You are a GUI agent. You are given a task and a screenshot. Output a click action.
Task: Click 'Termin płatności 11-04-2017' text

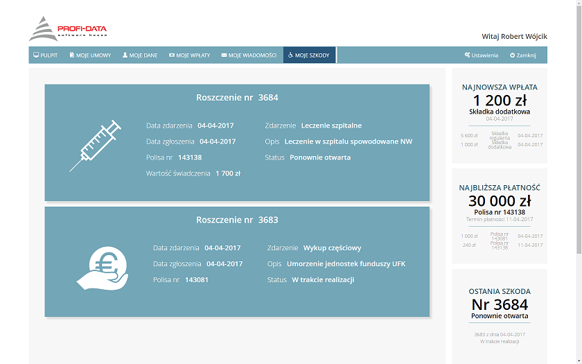[500, 219]
